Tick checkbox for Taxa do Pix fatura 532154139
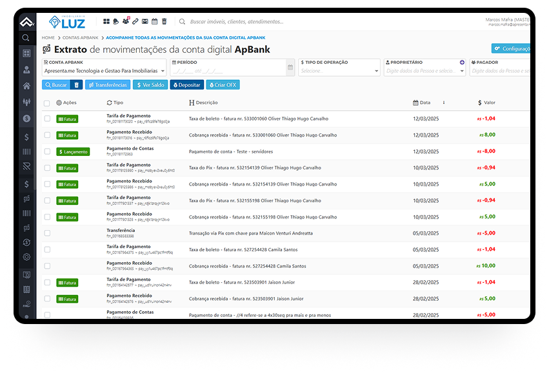Viewport: 549px width, 373px height. (47, 167)
